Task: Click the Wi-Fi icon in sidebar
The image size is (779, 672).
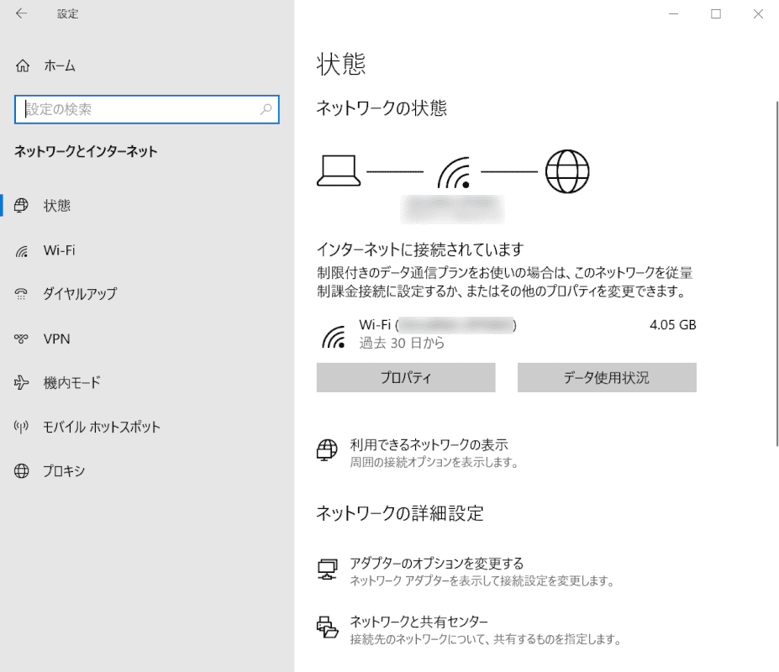Action: pos(21,251)
